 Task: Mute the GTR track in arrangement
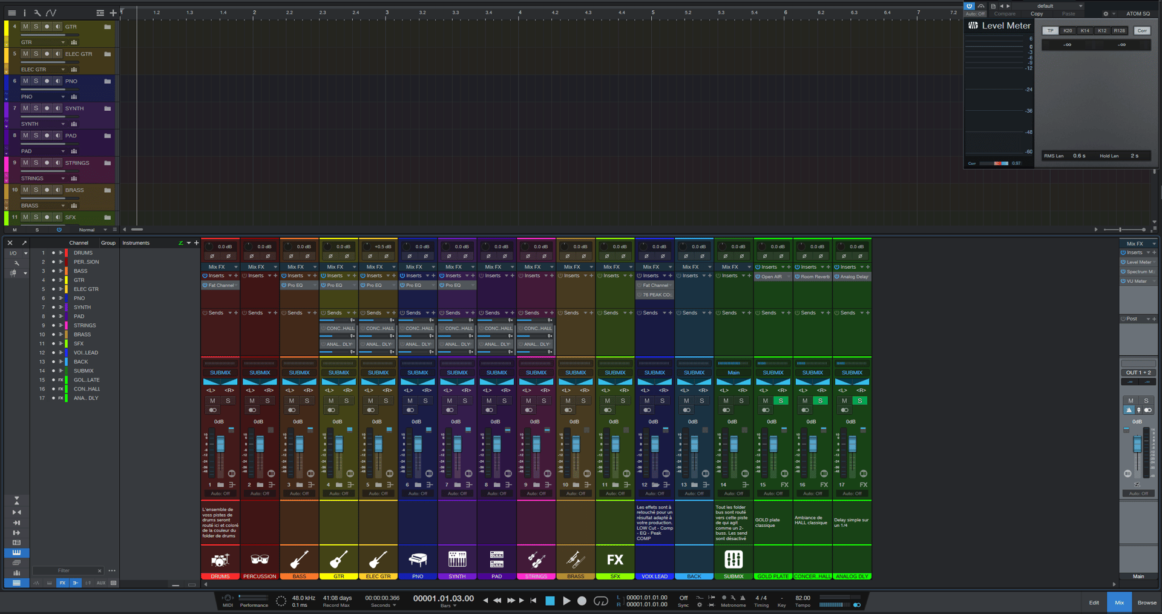click(25, 27)
